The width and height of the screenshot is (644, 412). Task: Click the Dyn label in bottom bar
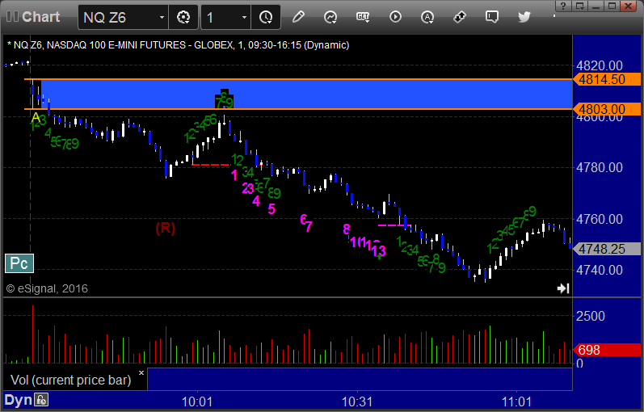click(x=18, y=400)
